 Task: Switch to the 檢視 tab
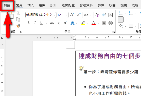click(124, 5)
